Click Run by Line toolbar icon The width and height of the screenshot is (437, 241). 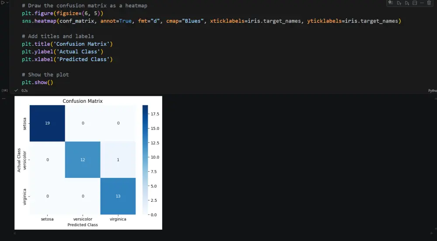[391, 3]
